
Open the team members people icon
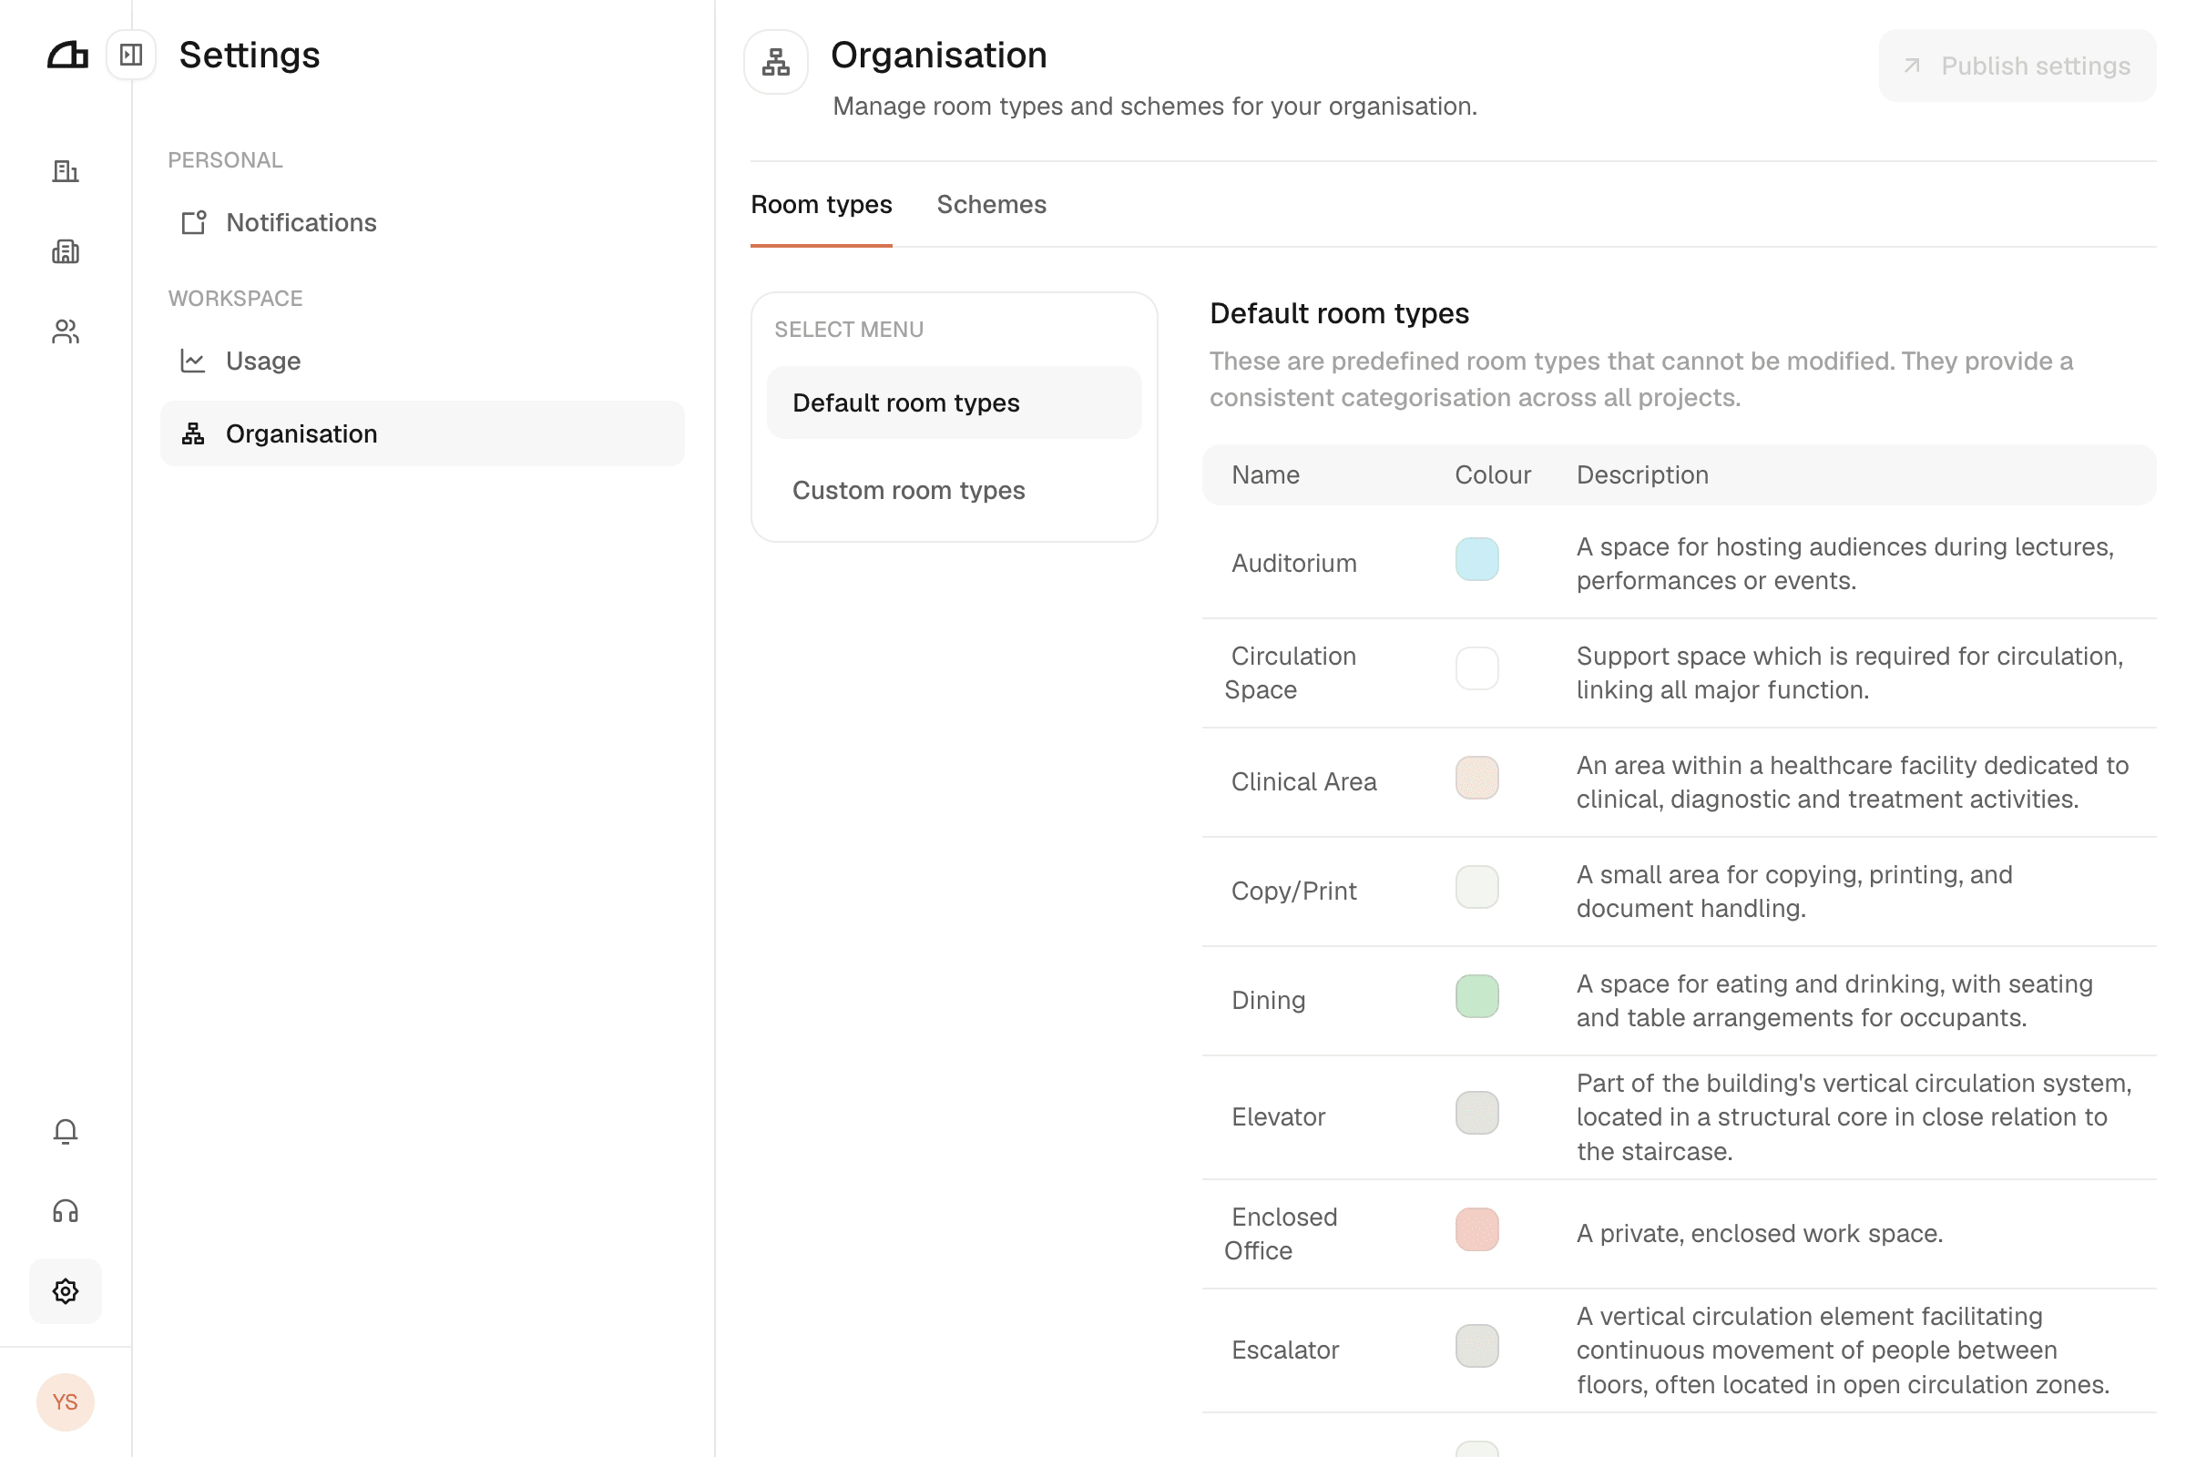pos(65,331)
